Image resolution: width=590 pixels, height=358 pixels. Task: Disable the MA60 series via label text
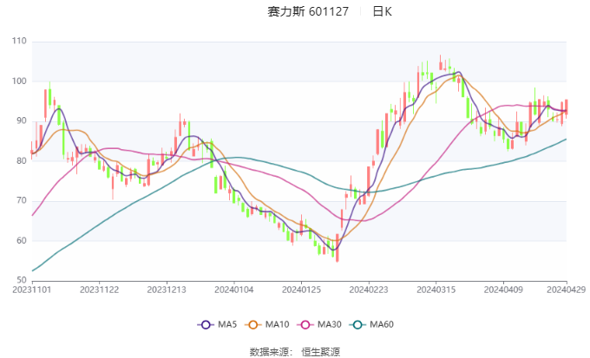(382, 324)
